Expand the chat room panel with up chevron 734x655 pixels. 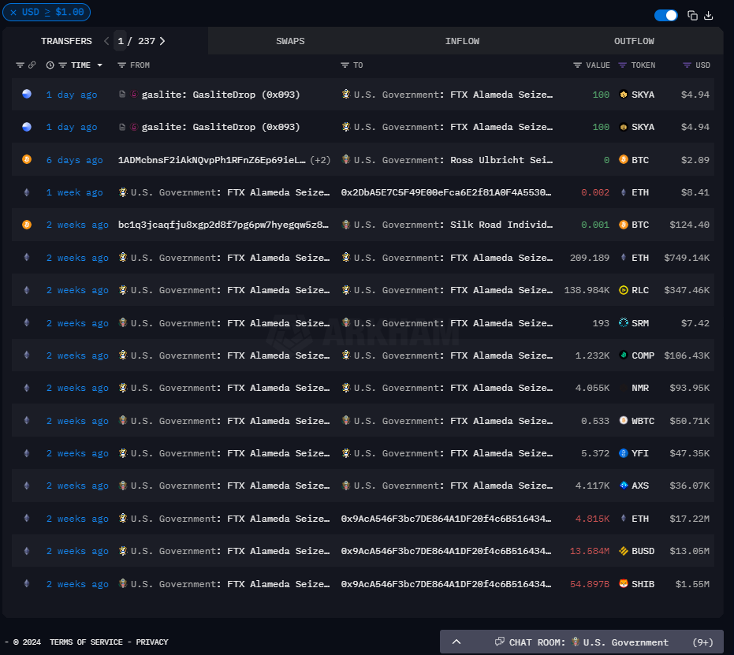(456, 642)
